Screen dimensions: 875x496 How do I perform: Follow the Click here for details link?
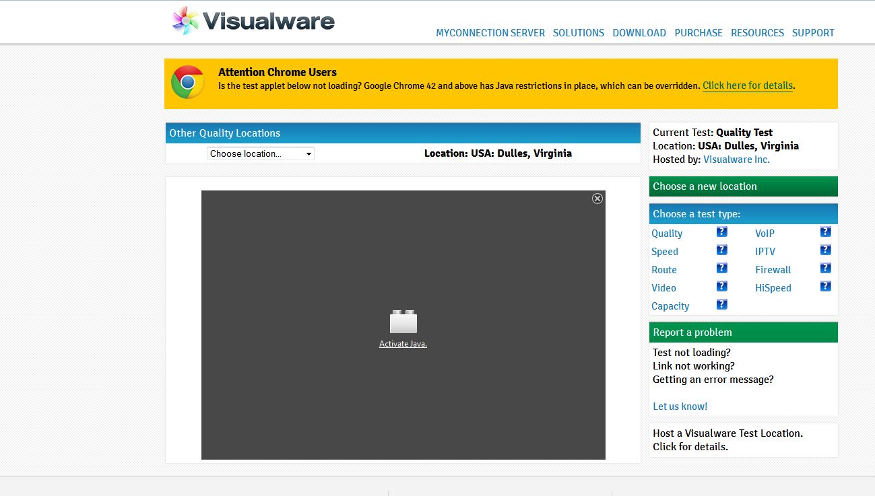click(x=748, y=85)
